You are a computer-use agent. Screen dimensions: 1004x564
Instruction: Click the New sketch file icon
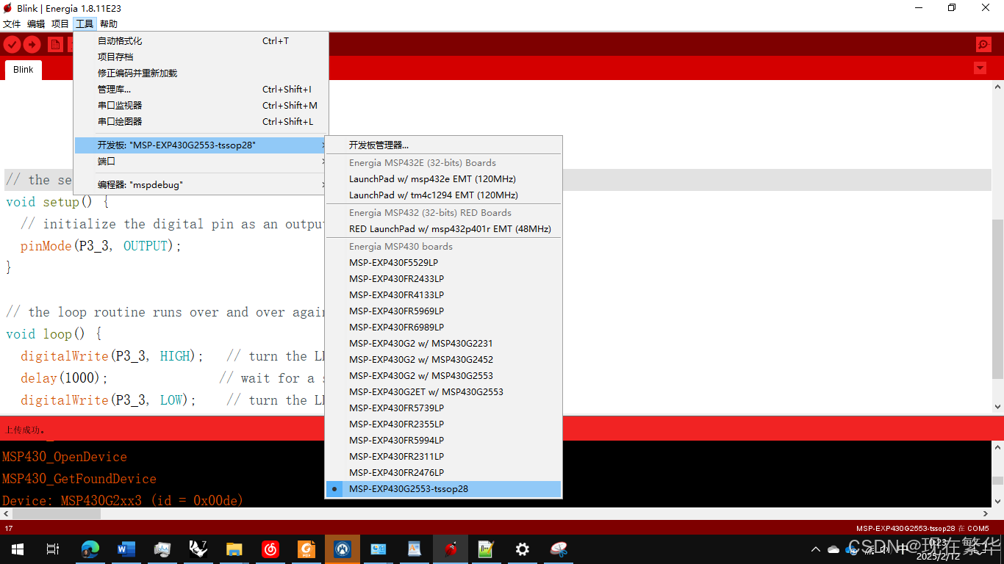coord(55,45)
